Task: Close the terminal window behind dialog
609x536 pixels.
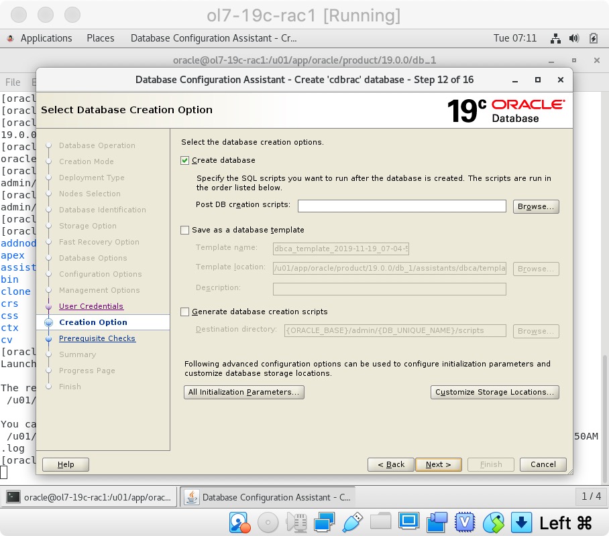Action: [x=596, y=60]
